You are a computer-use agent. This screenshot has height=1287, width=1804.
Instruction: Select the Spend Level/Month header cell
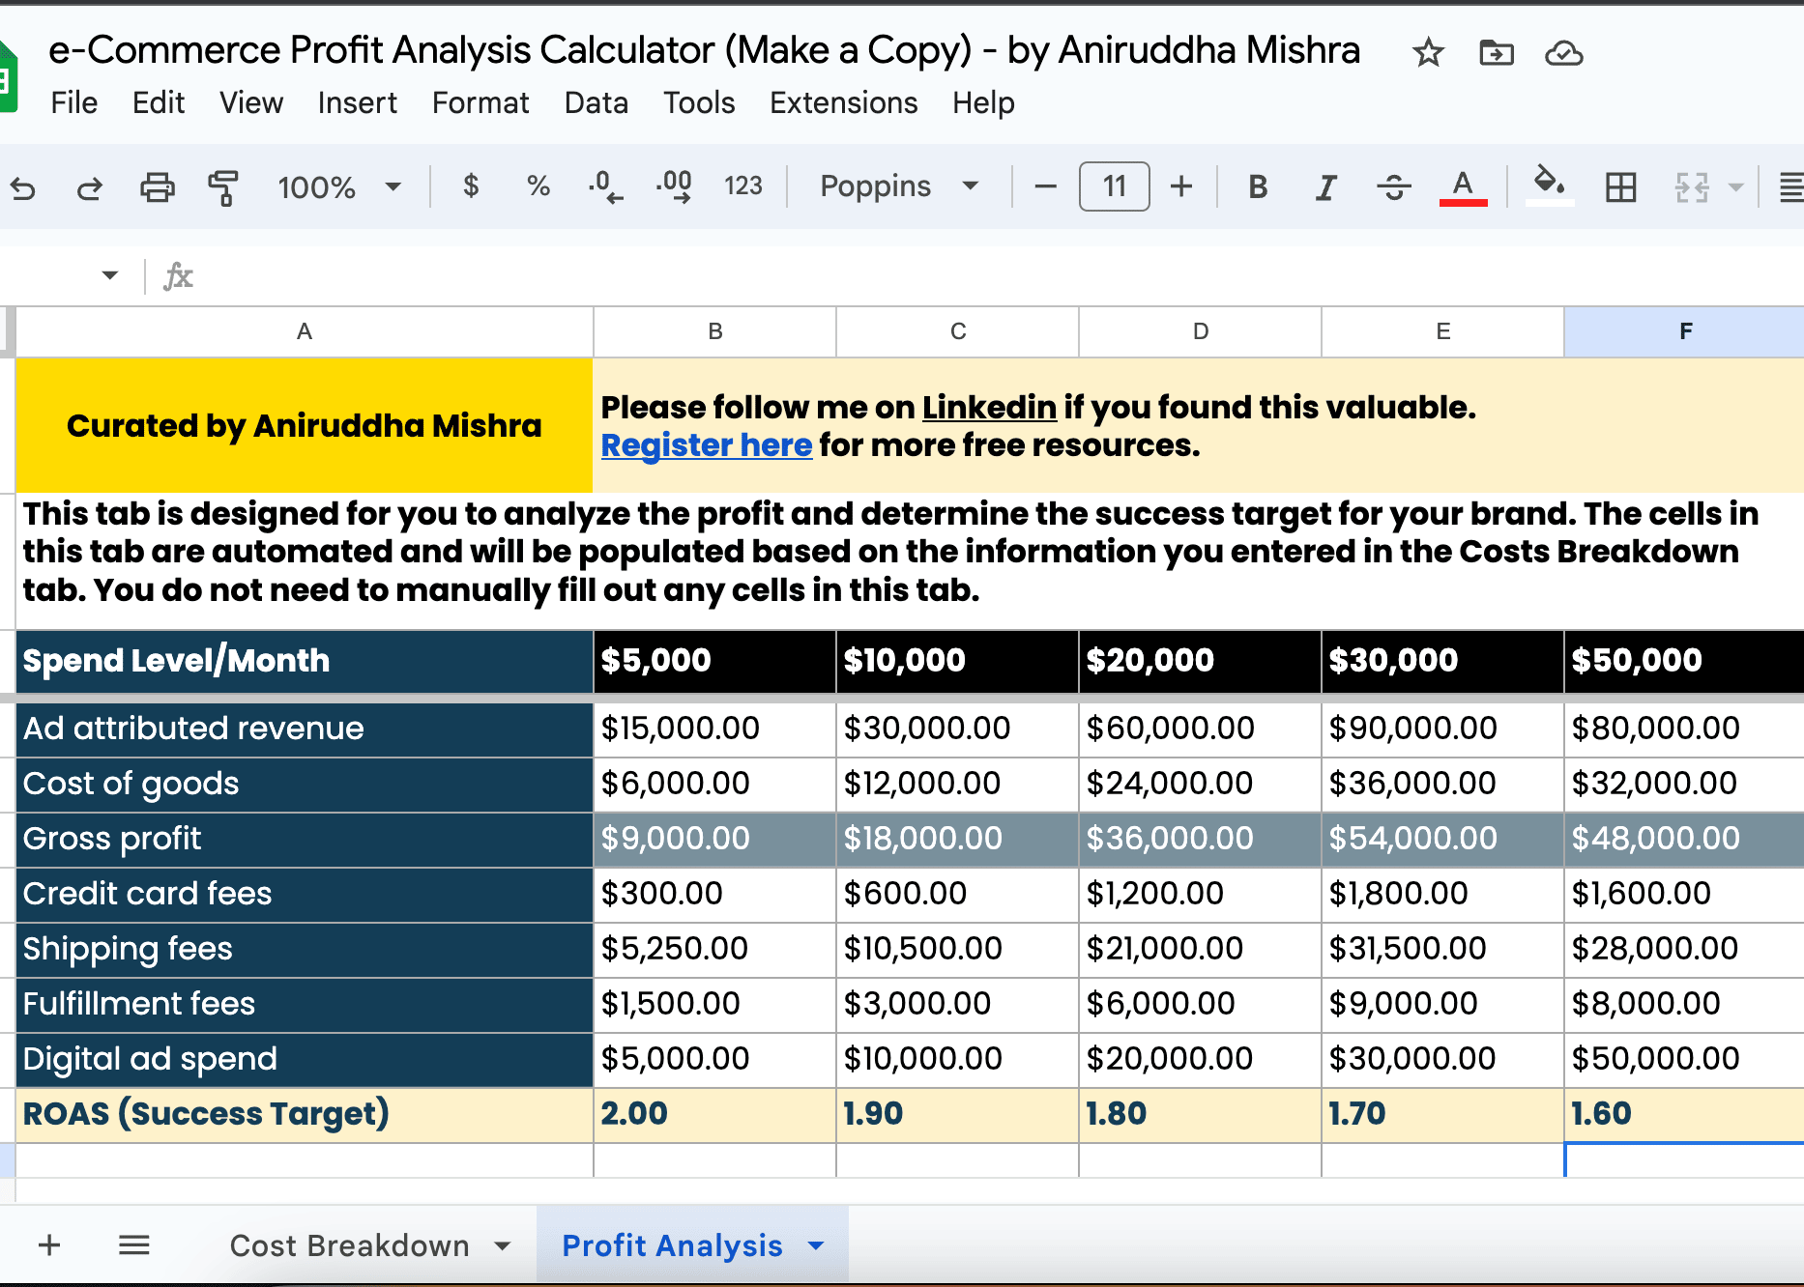pos(305,661)
